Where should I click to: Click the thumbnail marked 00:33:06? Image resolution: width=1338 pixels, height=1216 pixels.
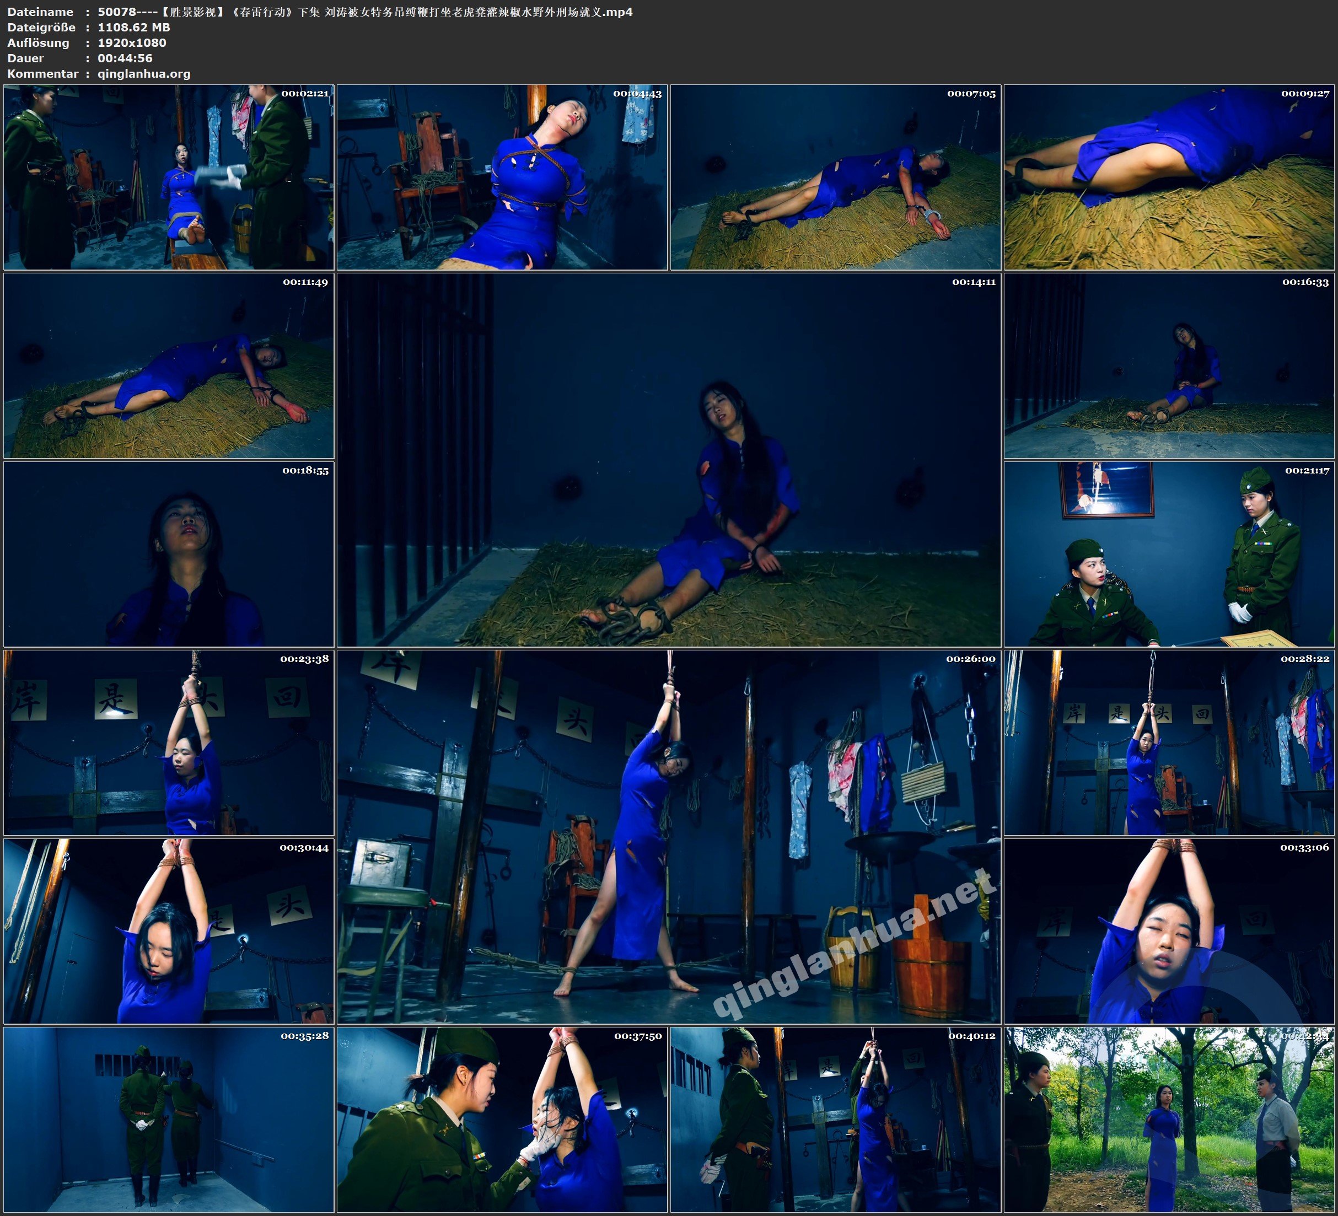pyautogui.click(x=1169, y=931)
